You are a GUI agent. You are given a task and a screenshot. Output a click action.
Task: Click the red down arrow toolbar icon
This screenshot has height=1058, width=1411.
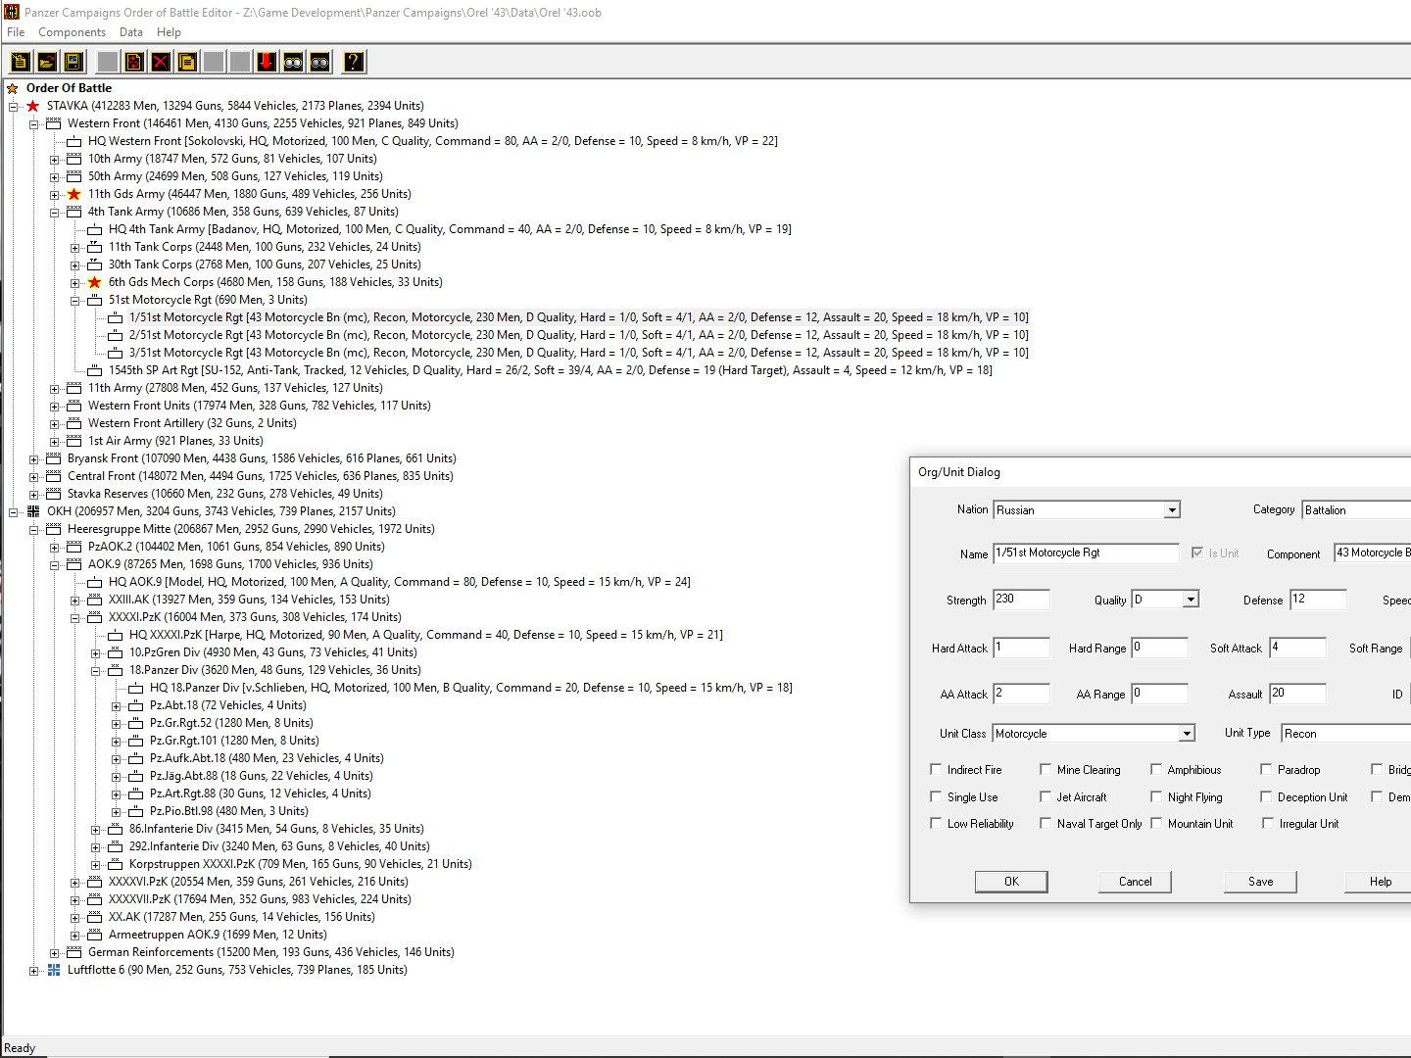tap(266, 62)
